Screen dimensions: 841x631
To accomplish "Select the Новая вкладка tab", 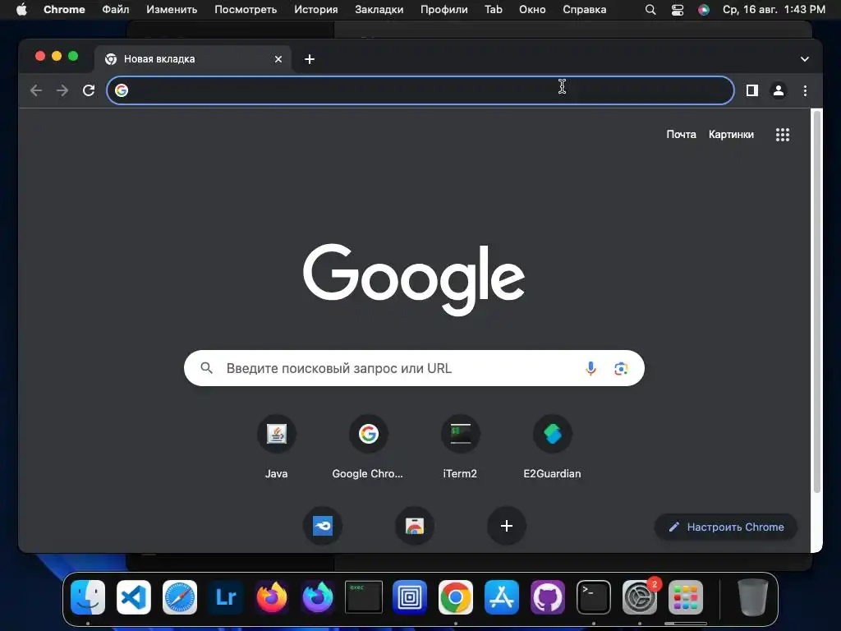I will [193, 59].
